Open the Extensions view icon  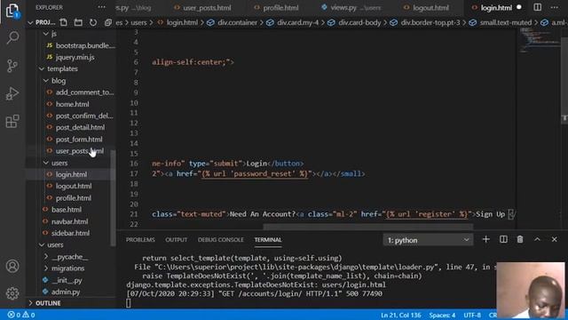tap(12, 122)
